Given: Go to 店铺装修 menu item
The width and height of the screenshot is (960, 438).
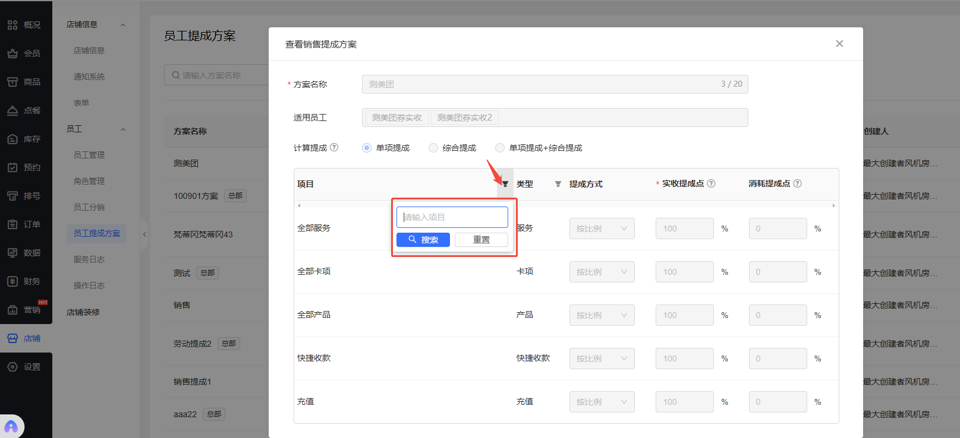Looking at the screenshot, I should [83, 312].
